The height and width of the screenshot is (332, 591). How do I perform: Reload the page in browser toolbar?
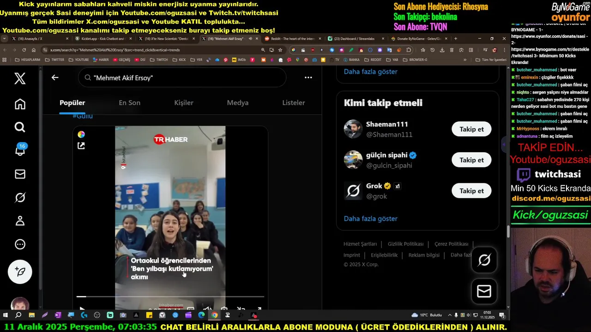click(x=24, y=50)
